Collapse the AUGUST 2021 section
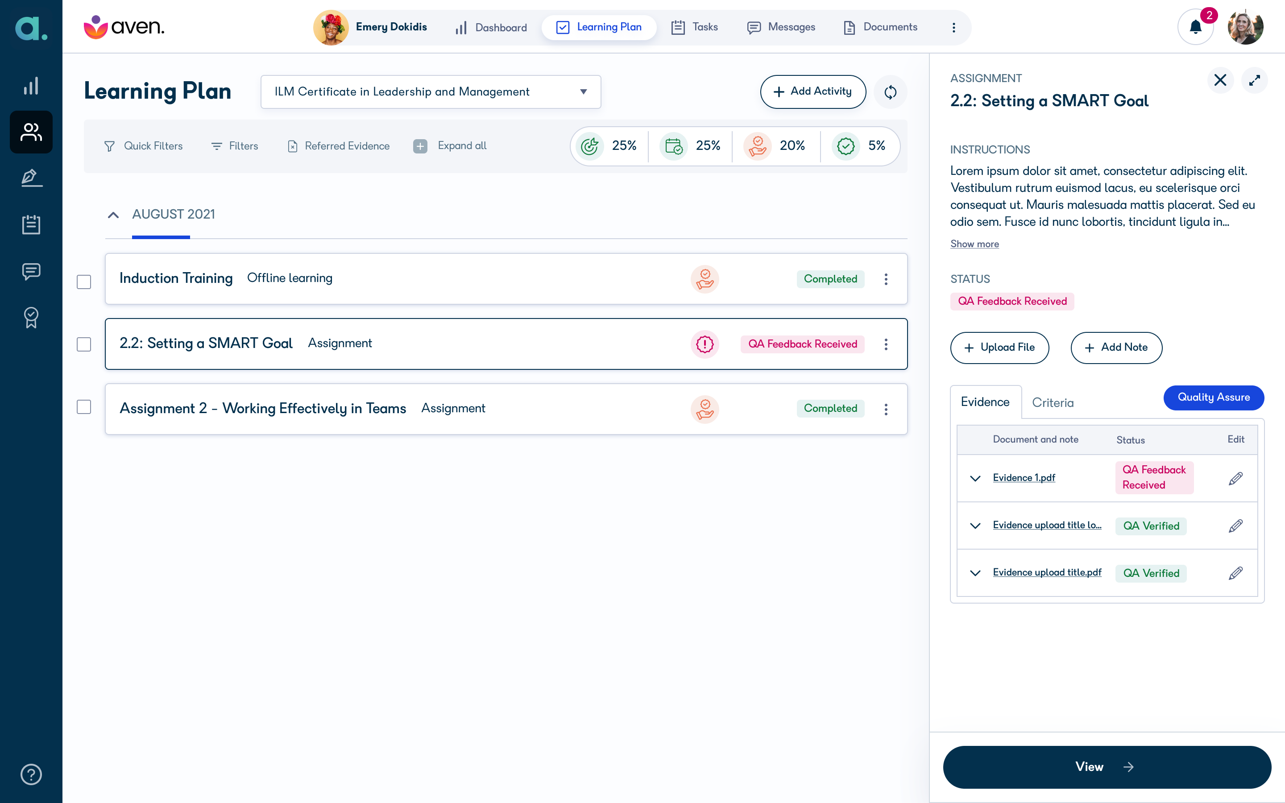This screenshot has height=803, width=1285. point(113,215)
